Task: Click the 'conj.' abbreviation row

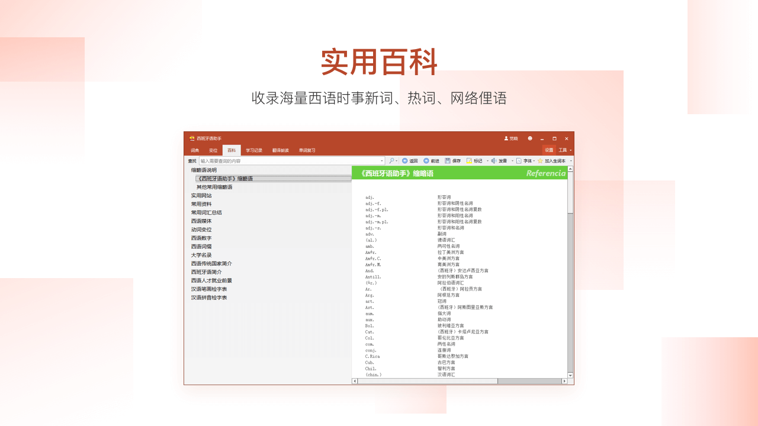Action: pyautogui.click(x=371, y=350)
